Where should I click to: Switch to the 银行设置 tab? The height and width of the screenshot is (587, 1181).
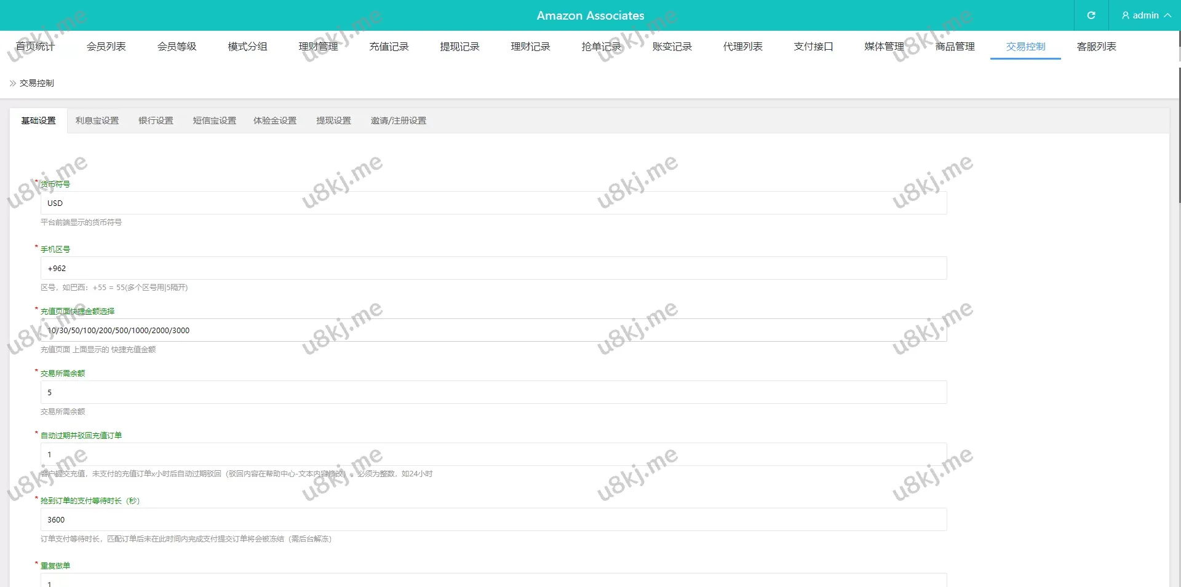click(x=156, y=120)
